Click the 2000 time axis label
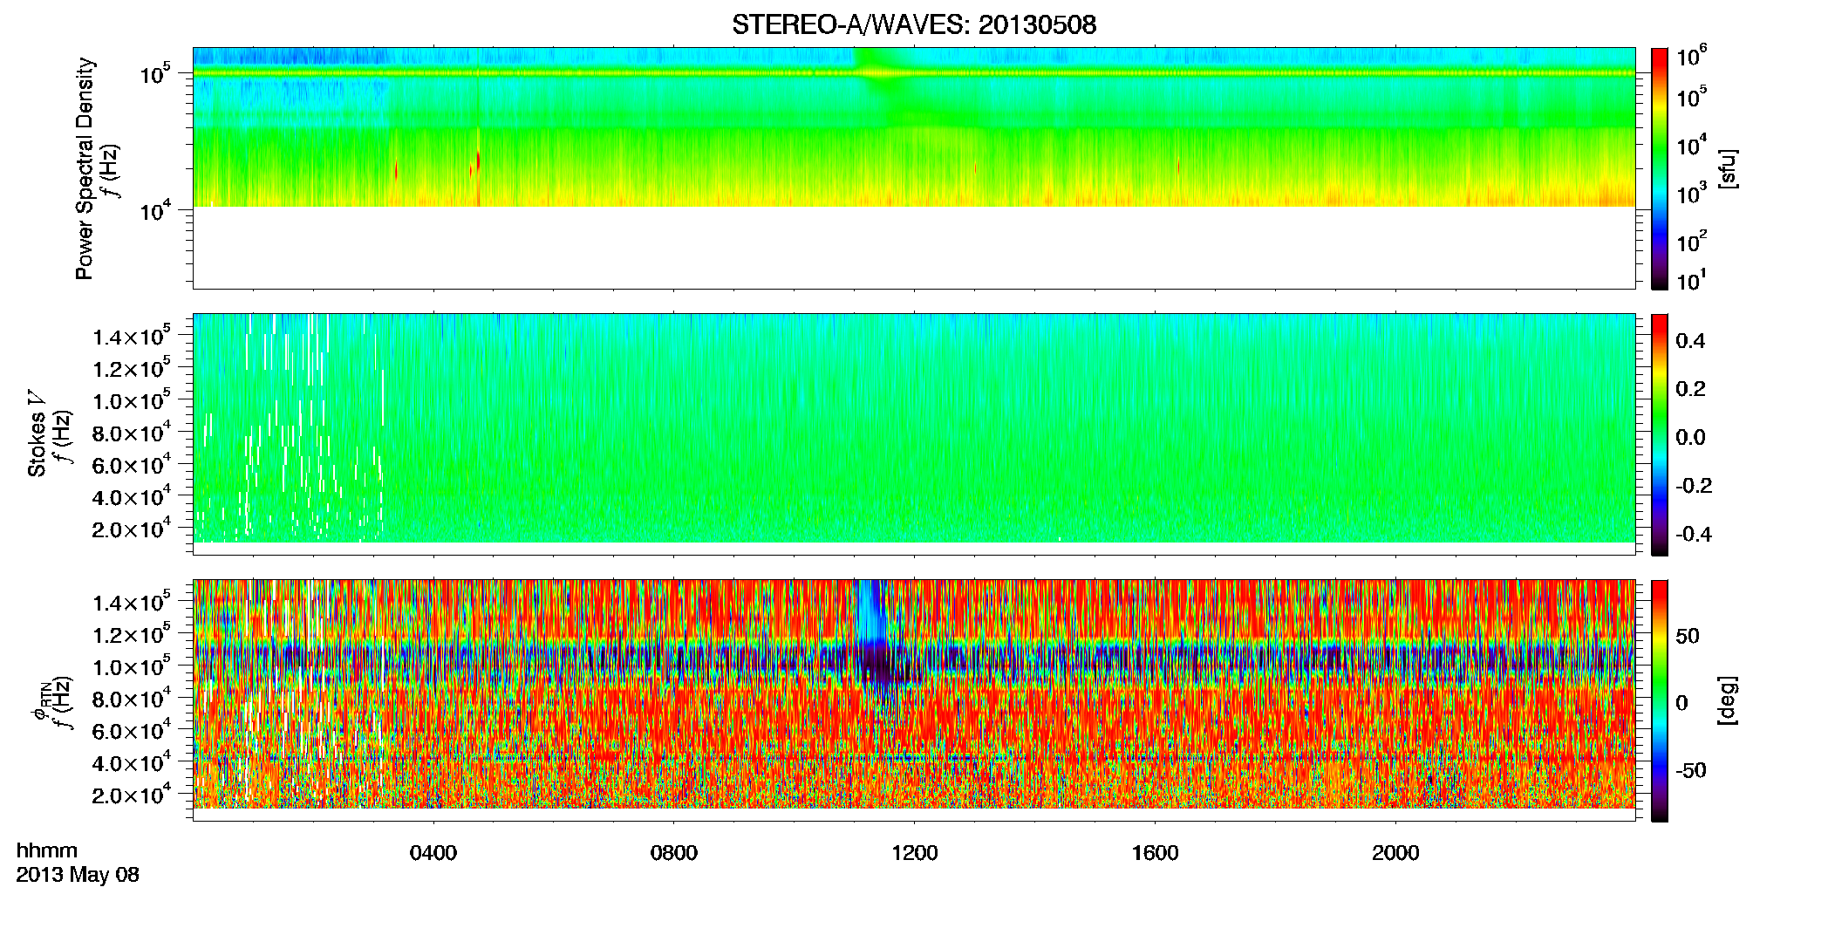This screenshot has height=942, width=1828. (x=1395, y=853)
